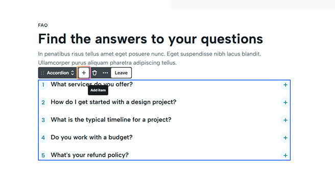335x196 pixels.
Task: Select the number 5 item badge
Action: 43,155
